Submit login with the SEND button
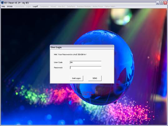The image size is (168, 126). pos(95,78)
